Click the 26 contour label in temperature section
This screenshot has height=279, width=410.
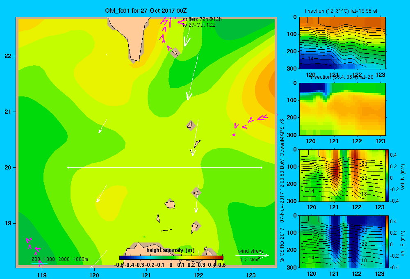[365, 32]
